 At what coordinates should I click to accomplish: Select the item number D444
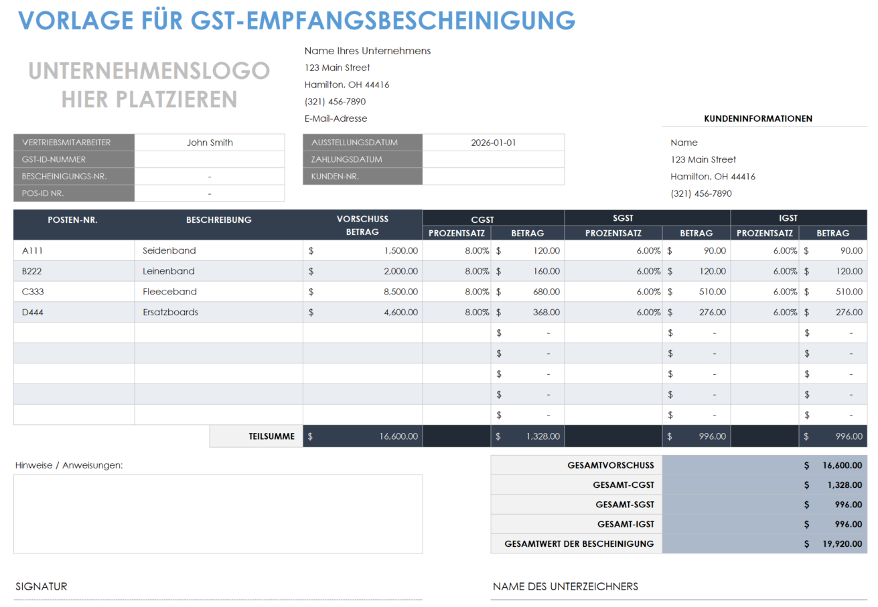[33, 312]
